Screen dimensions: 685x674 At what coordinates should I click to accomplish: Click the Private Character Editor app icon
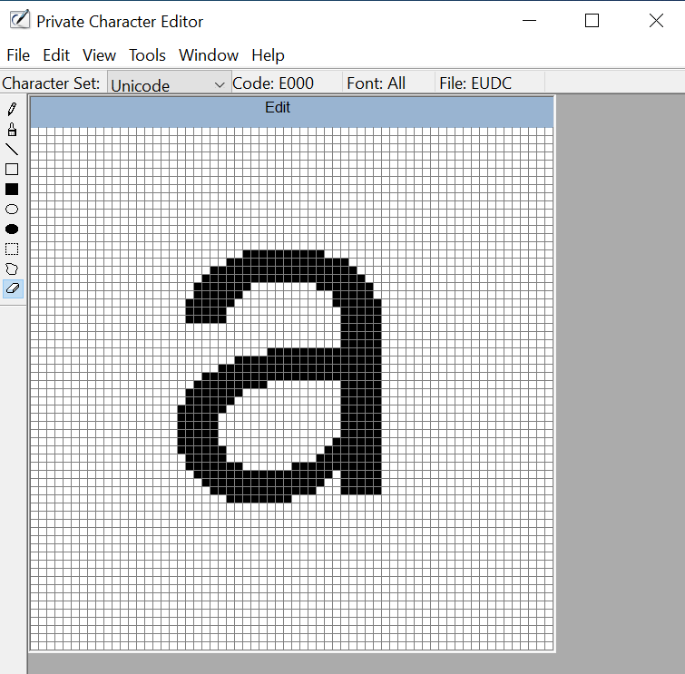(20, 20)
